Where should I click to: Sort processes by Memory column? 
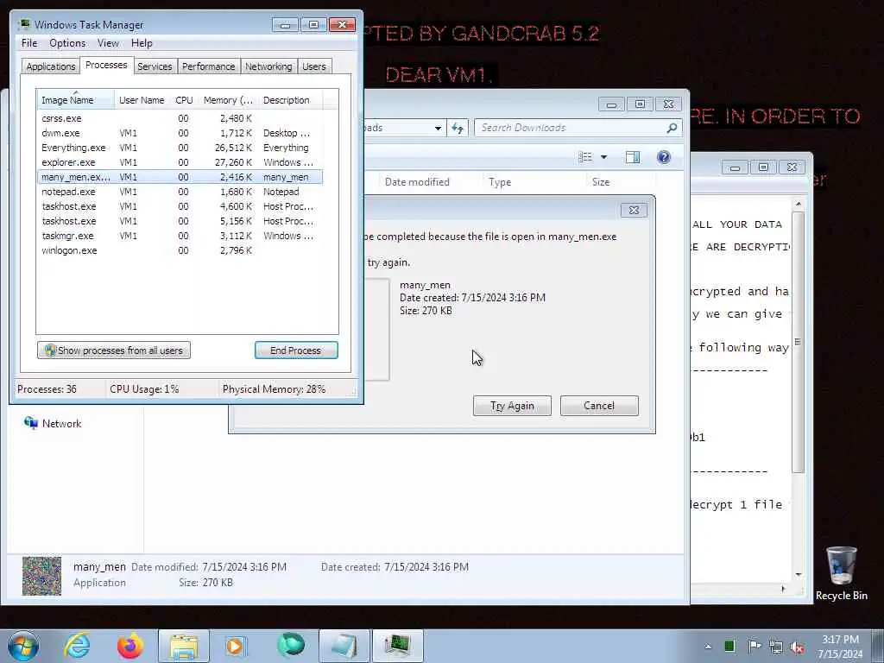(228, 100)
